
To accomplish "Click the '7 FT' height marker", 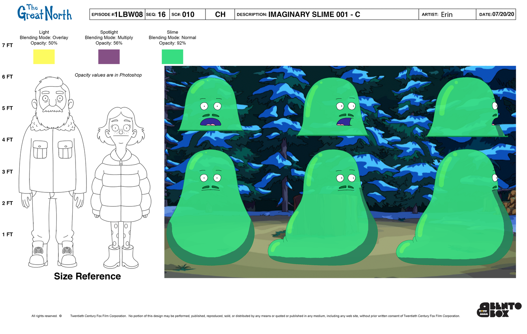I will (7, 45).
